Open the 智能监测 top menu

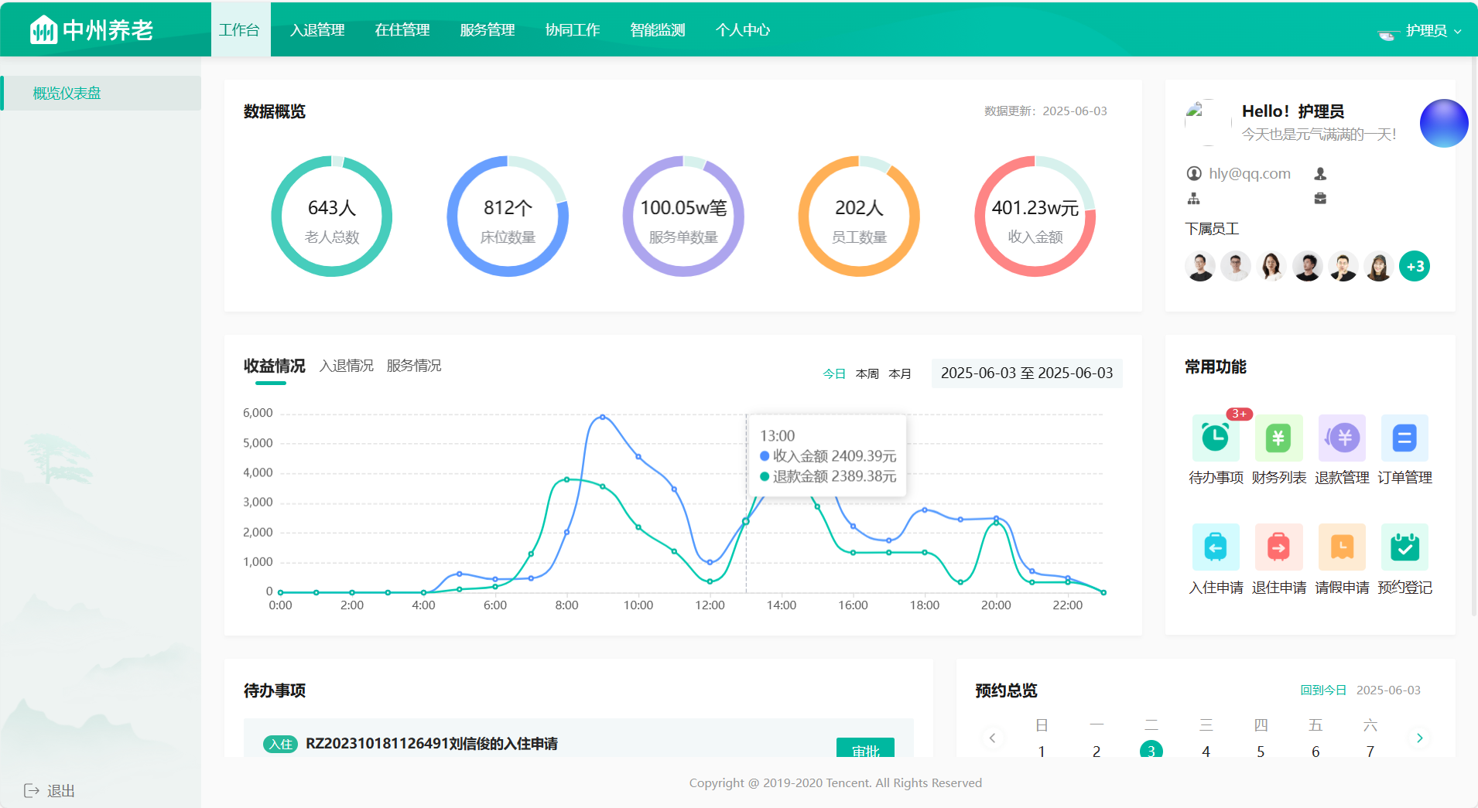tap(657, 30)
